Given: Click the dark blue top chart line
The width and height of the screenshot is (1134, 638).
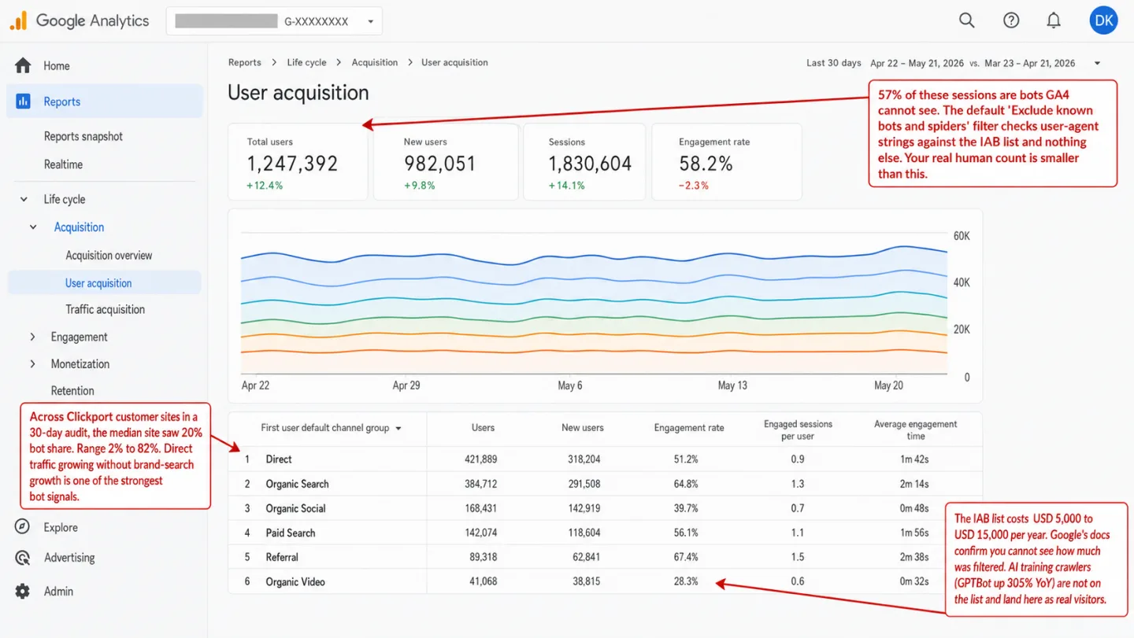Looking at the screenshot, I should tap(594, 256).
